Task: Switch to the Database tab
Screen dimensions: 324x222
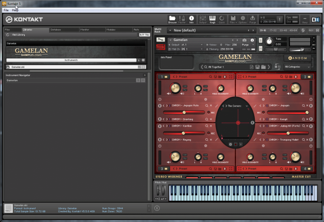Action: point(64,30)
